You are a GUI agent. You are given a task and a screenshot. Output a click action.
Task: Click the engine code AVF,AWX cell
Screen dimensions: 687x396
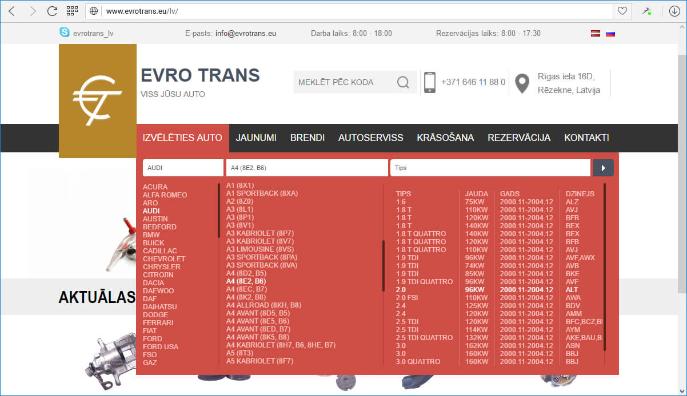(x=580, y=257)
